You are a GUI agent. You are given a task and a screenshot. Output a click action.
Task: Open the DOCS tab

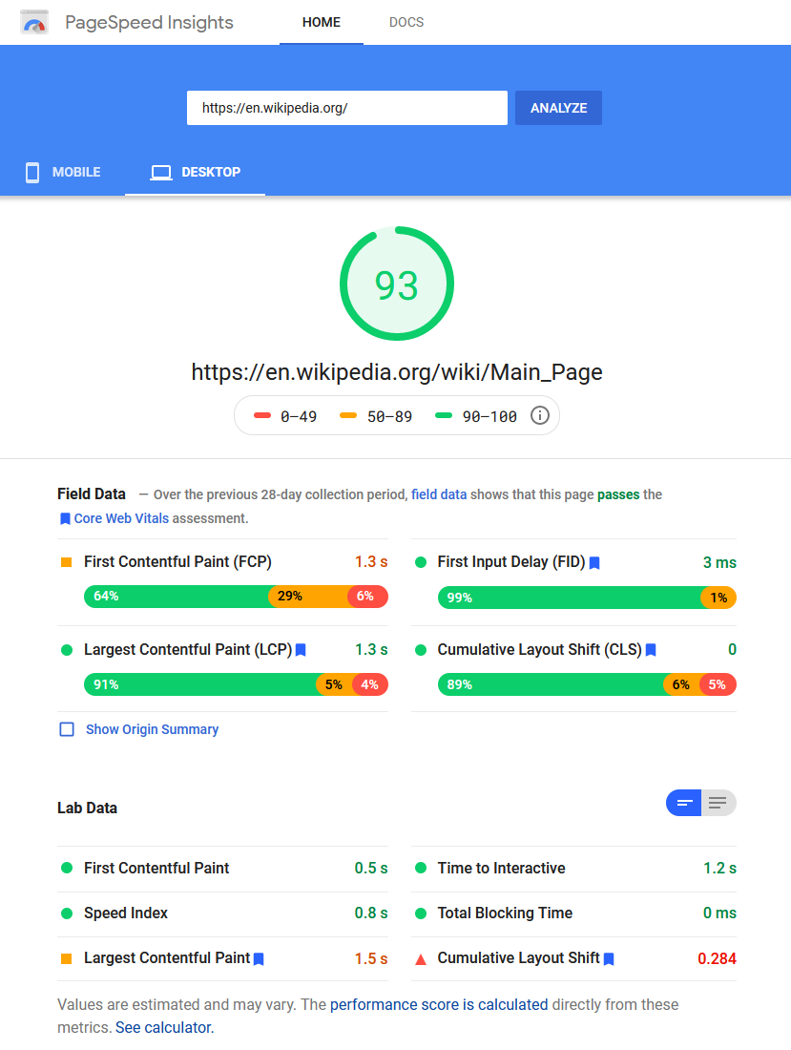(406, 22)
